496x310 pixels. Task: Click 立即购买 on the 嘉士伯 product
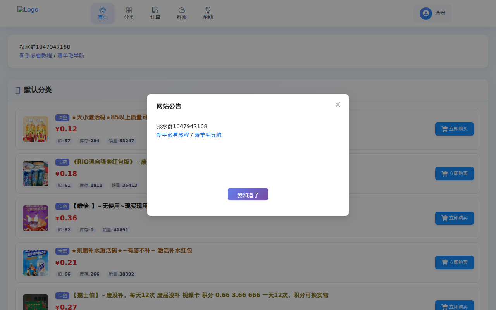454,306
